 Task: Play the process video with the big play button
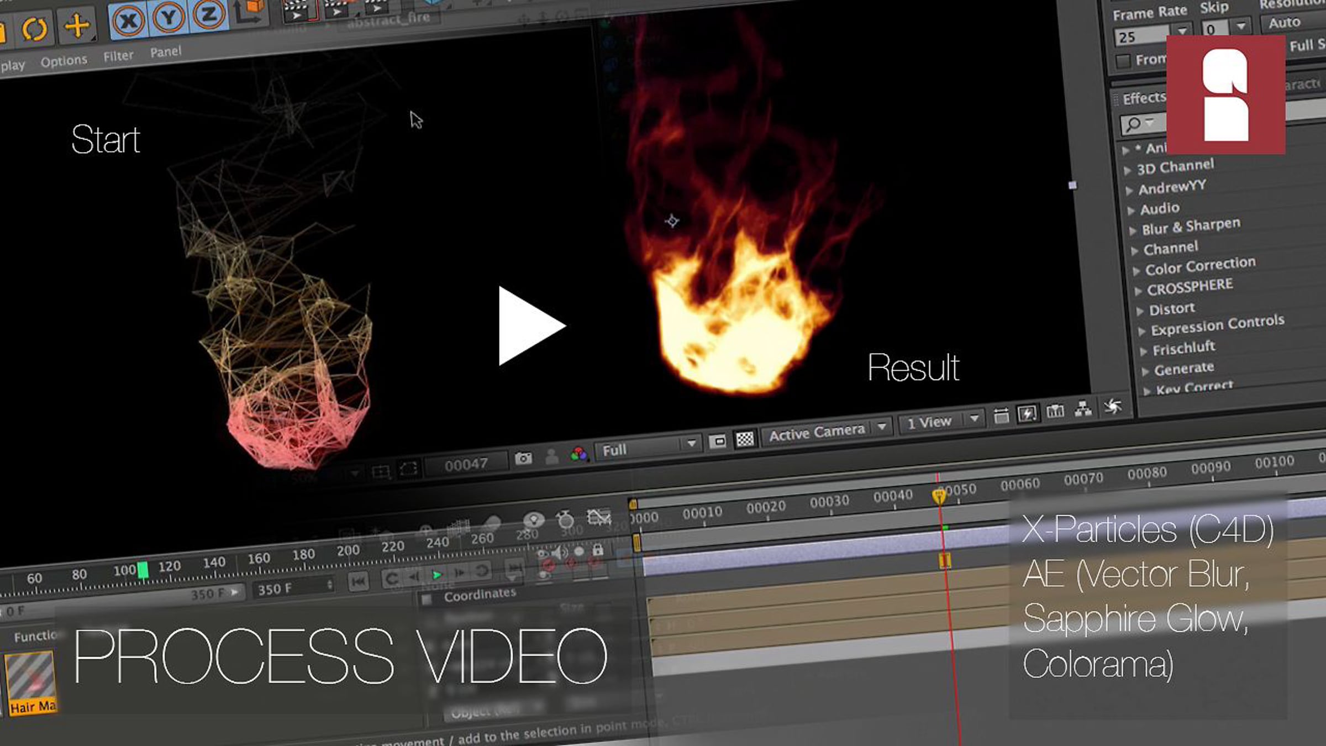531,326
